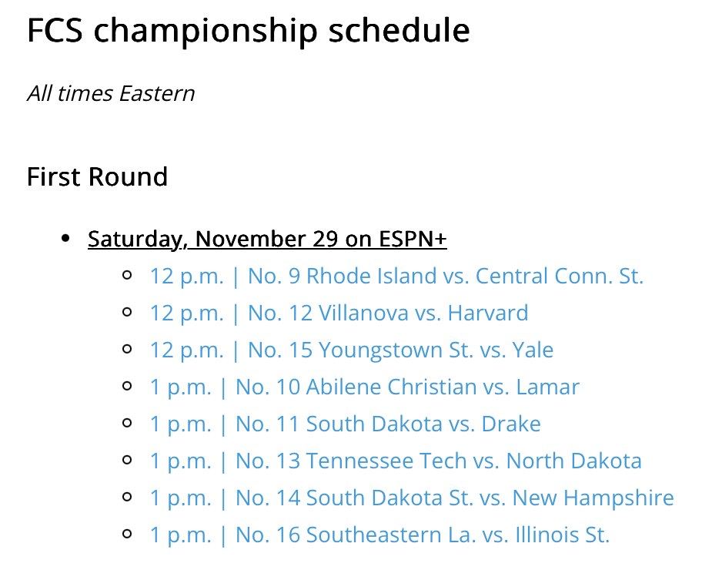Click the circle bullet beside the South Dakota St. game
722x570 pixels.
[x=128, y=497]
